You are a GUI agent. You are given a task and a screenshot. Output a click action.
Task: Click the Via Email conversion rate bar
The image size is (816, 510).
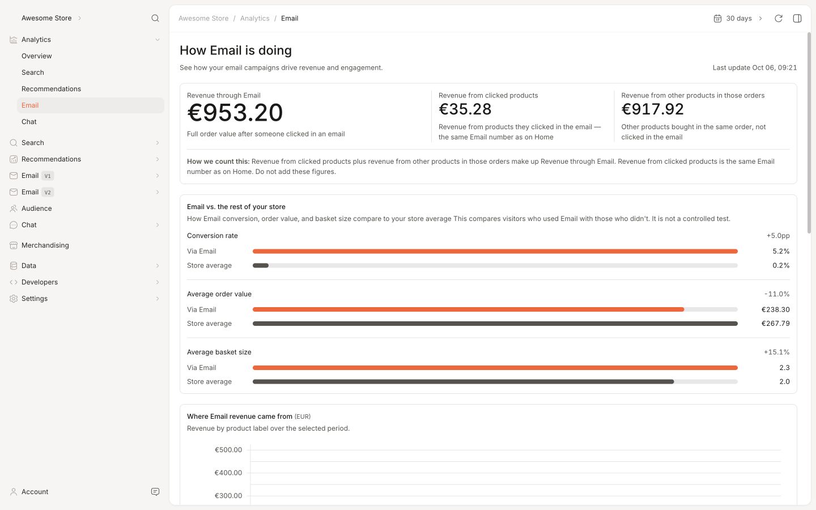click(x=495, y=251)
